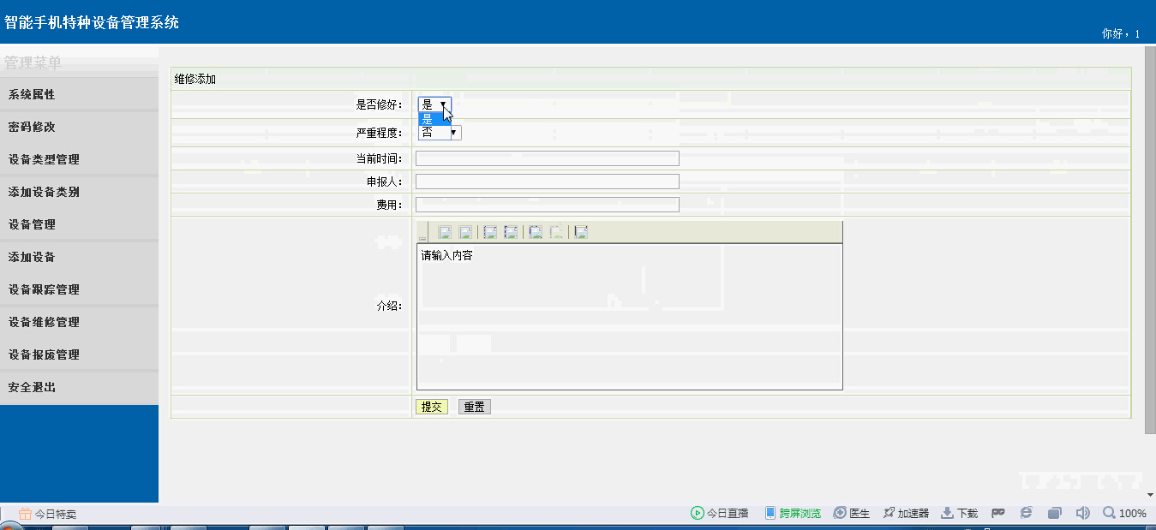Click the 维修添加 form heading

click(195, 79)
